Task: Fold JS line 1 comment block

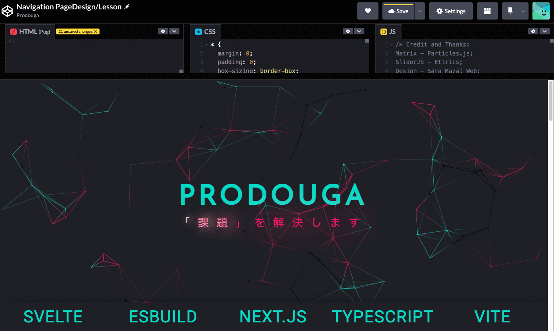Action: pyautogui.click(x=391, y=45)
